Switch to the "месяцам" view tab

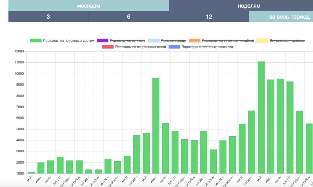88,6
